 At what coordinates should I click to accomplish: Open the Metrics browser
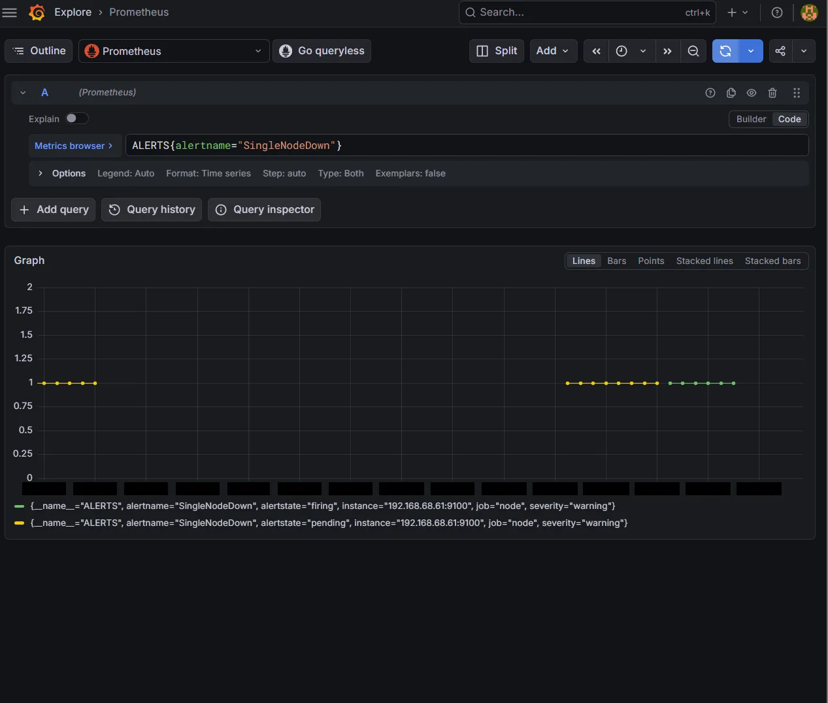(74, 146)
